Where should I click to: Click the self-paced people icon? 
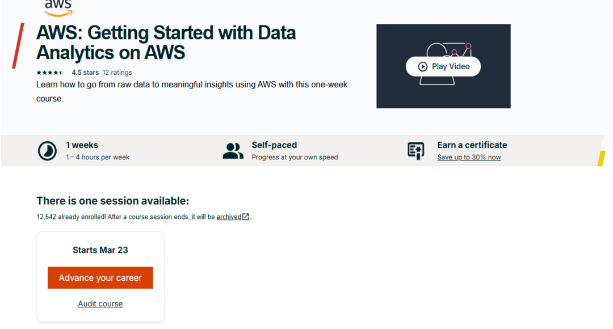(x=233, y=151)
